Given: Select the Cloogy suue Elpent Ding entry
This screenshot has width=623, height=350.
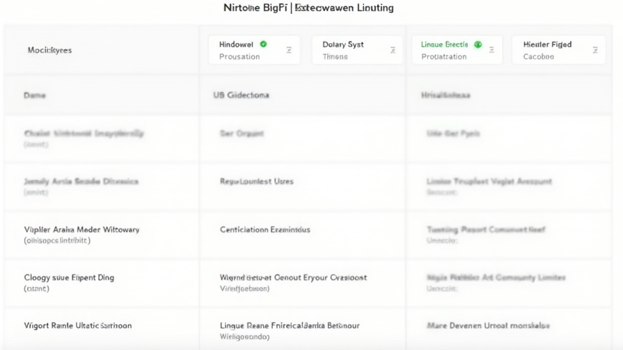Looking at the screenshot, I should click(x=69, y=278).
